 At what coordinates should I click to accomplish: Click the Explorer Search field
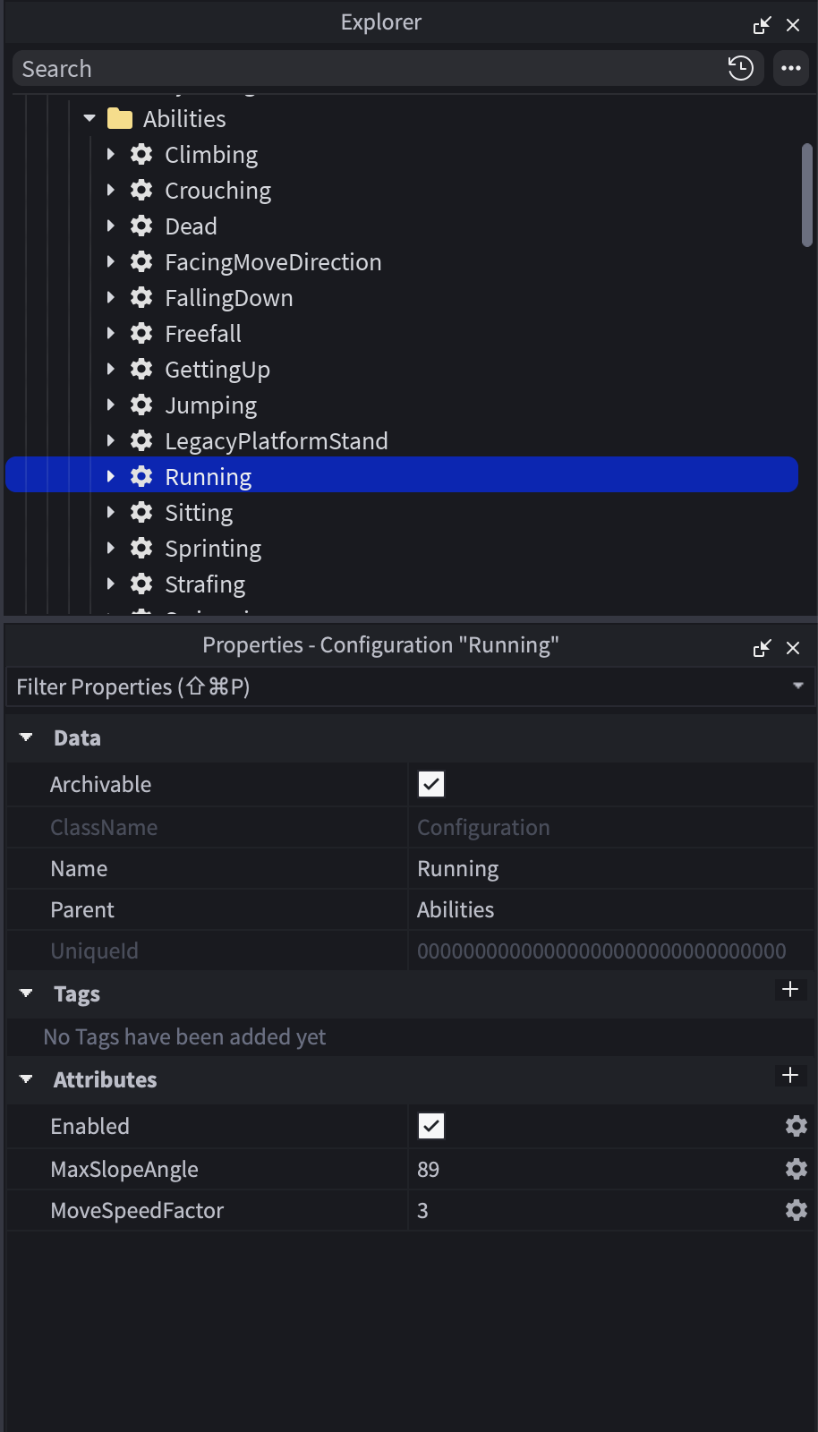point(358,69)
